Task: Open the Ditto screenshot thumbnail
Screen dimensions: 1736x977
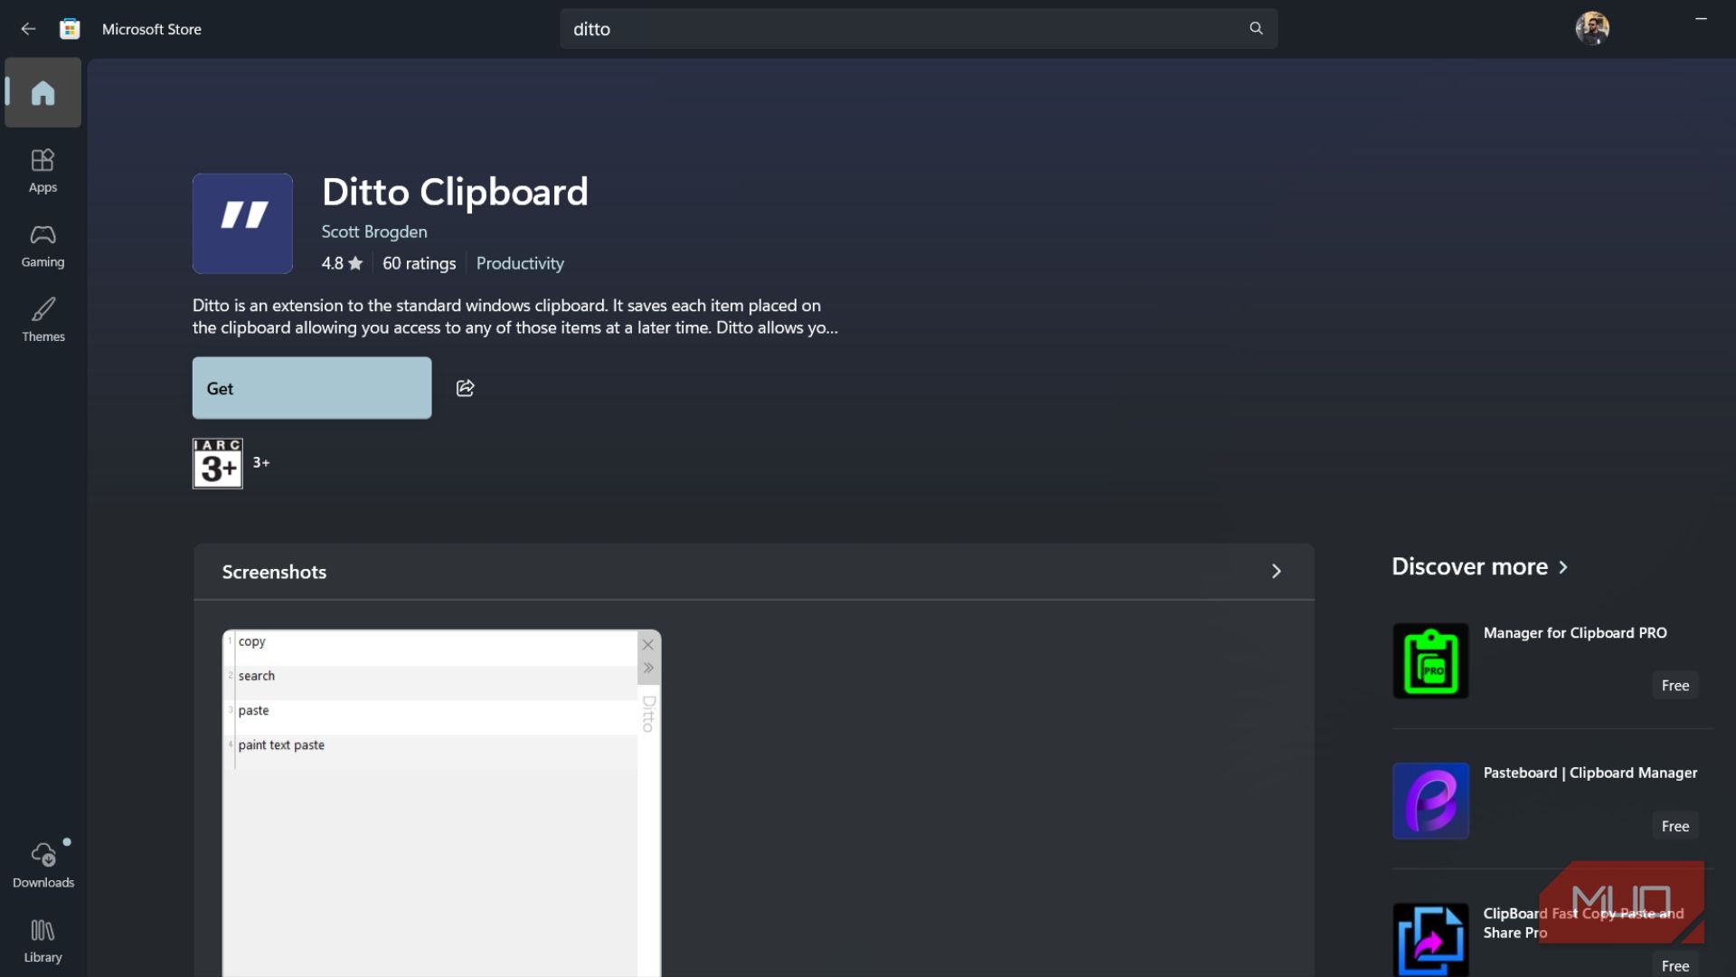Action: (x=441, y=802)
